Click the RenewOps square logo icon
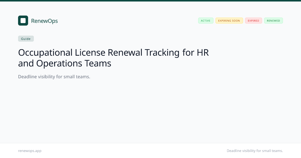Viewport: 301px width, 158px height. [23, 21]
